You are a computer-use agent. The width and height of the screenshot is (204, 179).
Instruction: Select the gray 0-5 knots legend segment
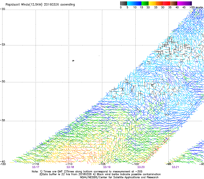coord(124,3)
